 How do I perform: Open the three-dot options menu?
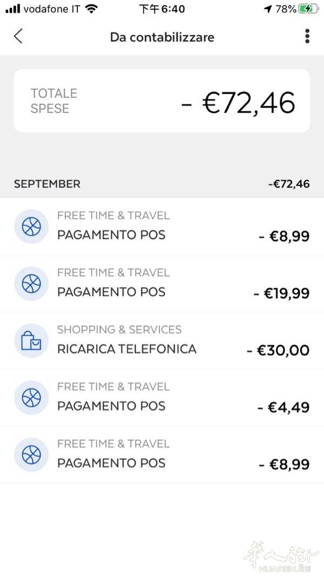click(x=307, y=36)
